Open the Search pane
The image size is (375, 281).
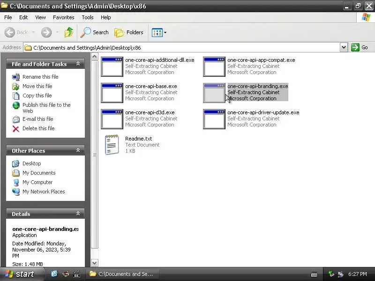pos(94,32)
